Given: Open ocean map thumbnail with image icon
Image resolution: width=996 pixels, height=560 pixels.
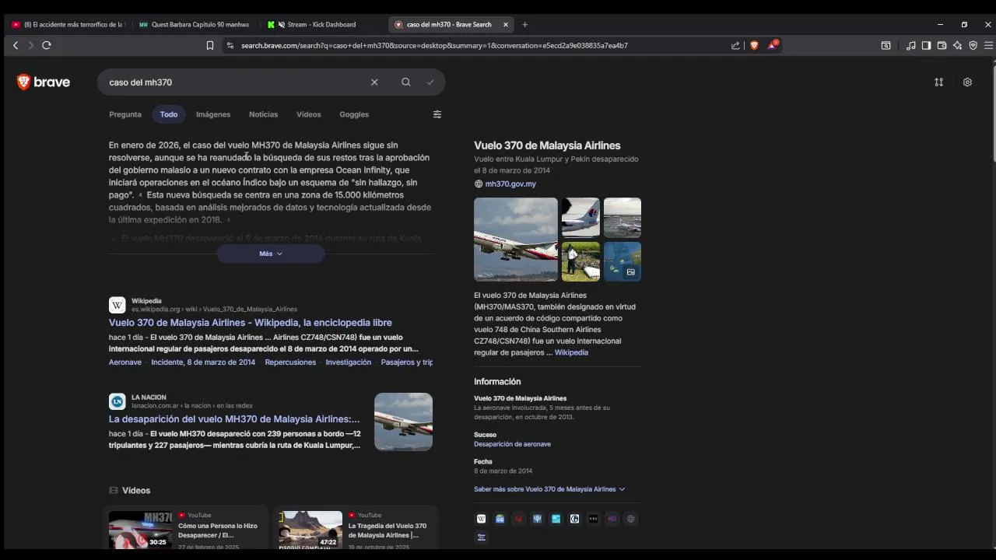Looking at the screenshot, I should tap(622, 261).
